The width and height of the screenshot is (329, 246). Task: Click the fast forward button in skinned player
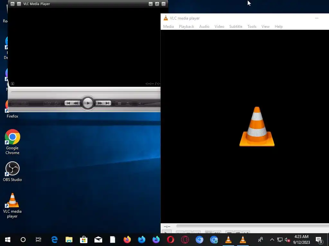click(100, 103)
